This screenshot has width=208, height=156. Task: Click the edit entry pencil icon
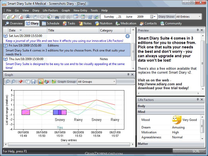point(13,17)
